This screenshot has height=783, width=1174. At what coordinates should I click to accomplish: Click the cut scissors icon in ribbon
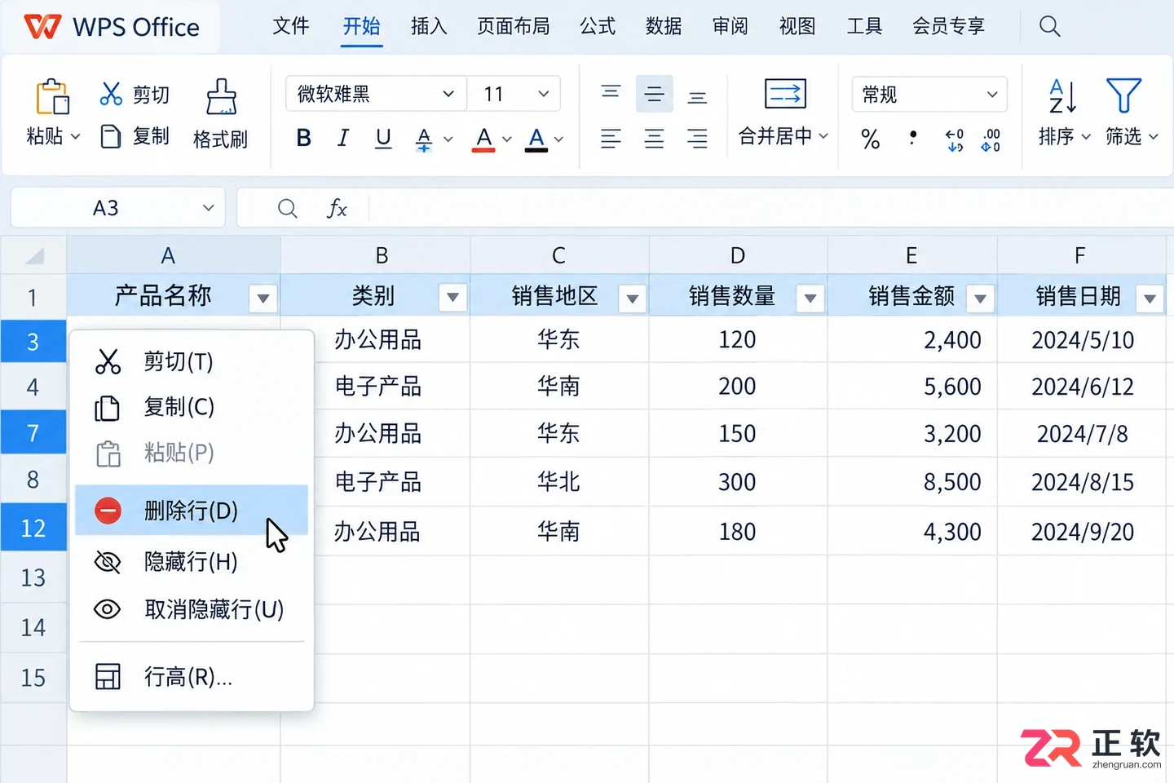(x=111, y=94)
